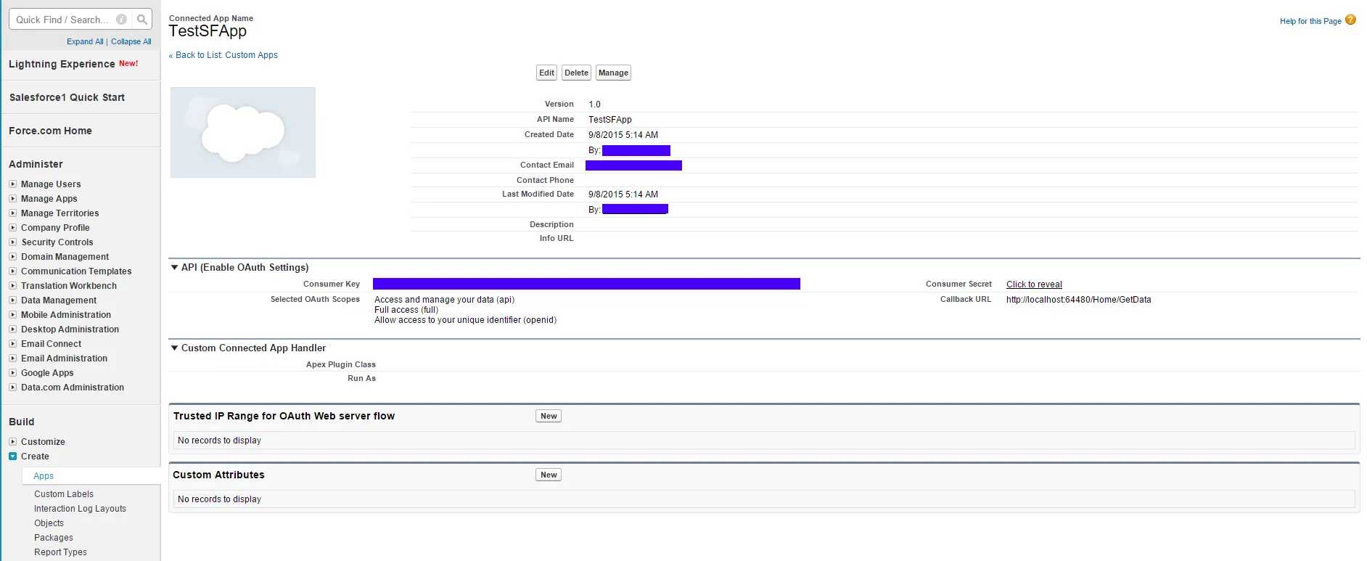This screenshot has width=1367, height=561.
Task: Collapse the Custom Connected App Handler section
Action: pos(175,348)
